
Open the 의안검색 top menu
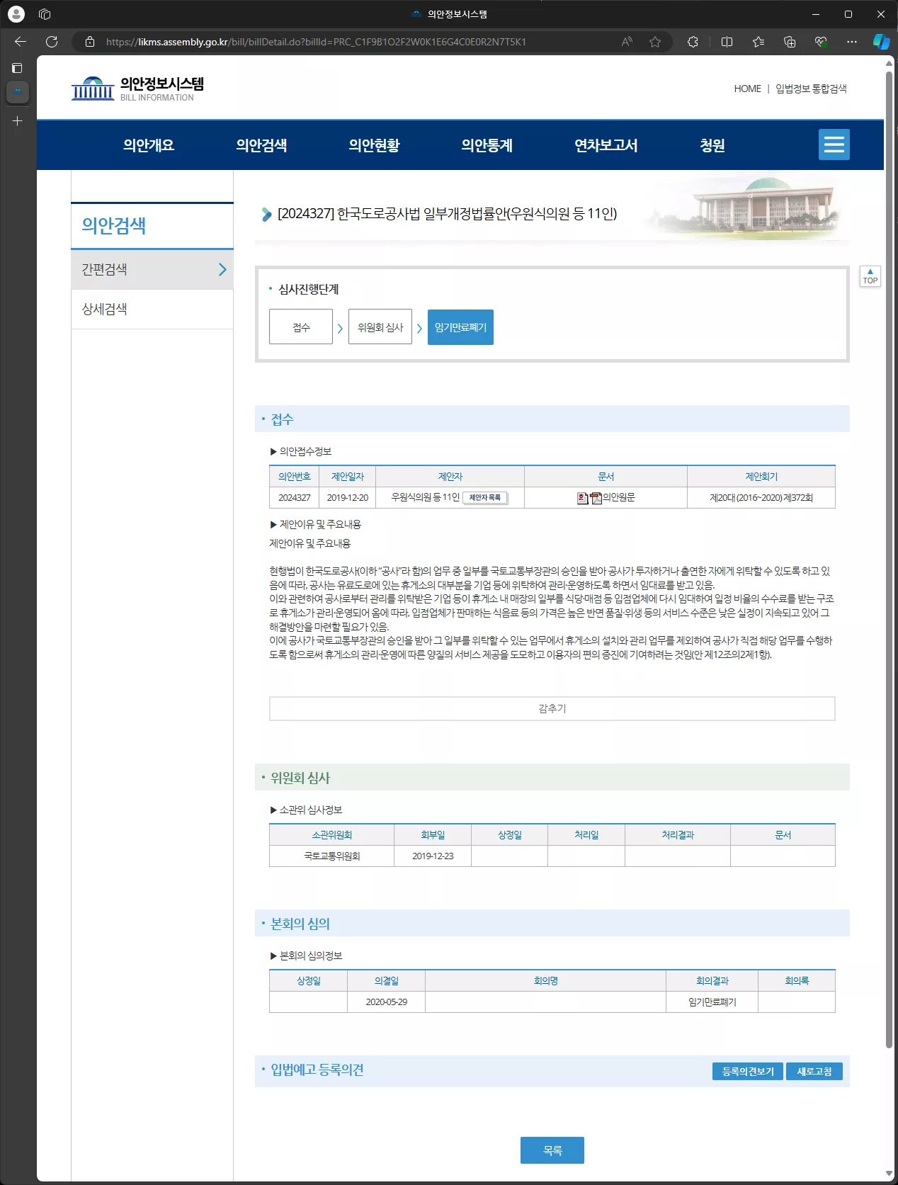[261, 145]
